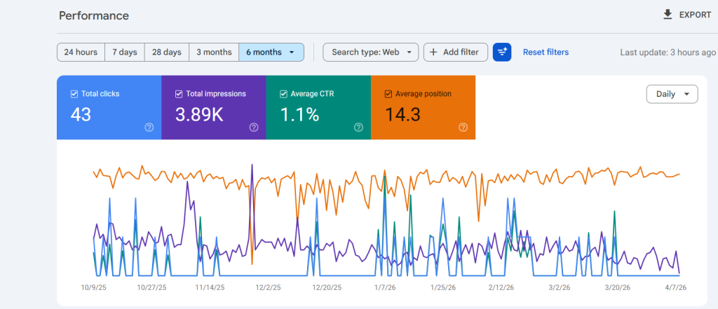718x309 pixels.
Task: Switch to the 28 days range
Action: [167, 52]
